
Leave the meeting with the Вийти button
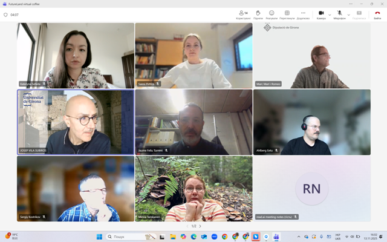point(377,14)
